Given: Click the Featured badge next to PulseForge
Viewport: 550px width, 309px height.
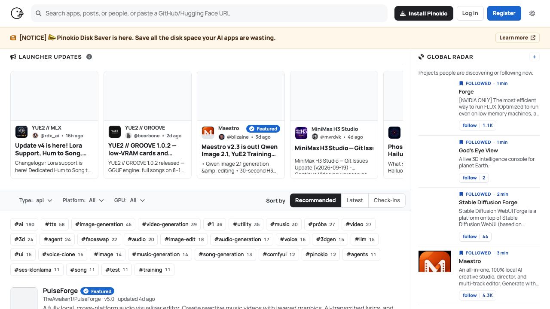Looking at the screenshot, I should (x=98, y=291).
